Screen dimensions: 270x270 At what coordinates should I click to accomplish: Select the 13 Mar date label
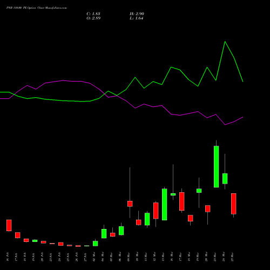[163, 256]
